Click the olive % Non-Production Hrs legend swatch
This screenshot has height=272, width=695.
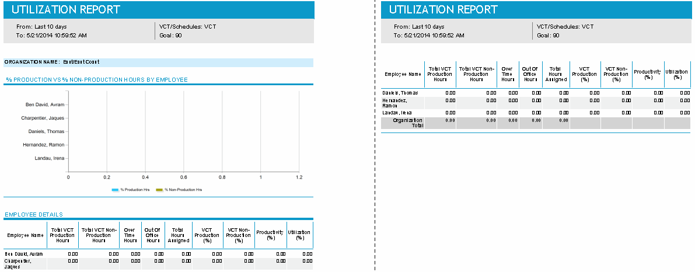159,190
